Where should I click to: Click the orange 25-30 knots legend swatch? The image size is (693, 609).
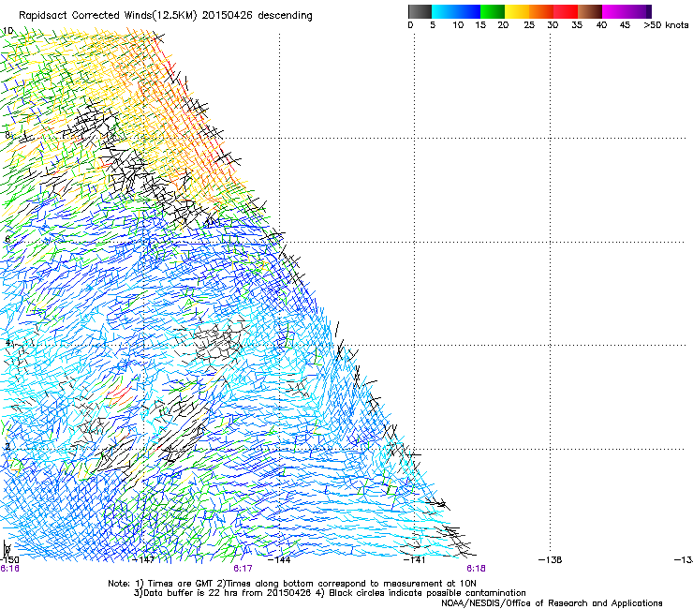click(x=541, y=11)
